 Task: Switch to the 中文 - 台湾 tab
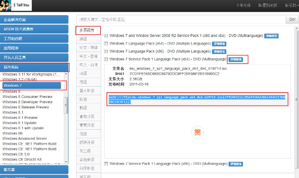coord(89,65)
